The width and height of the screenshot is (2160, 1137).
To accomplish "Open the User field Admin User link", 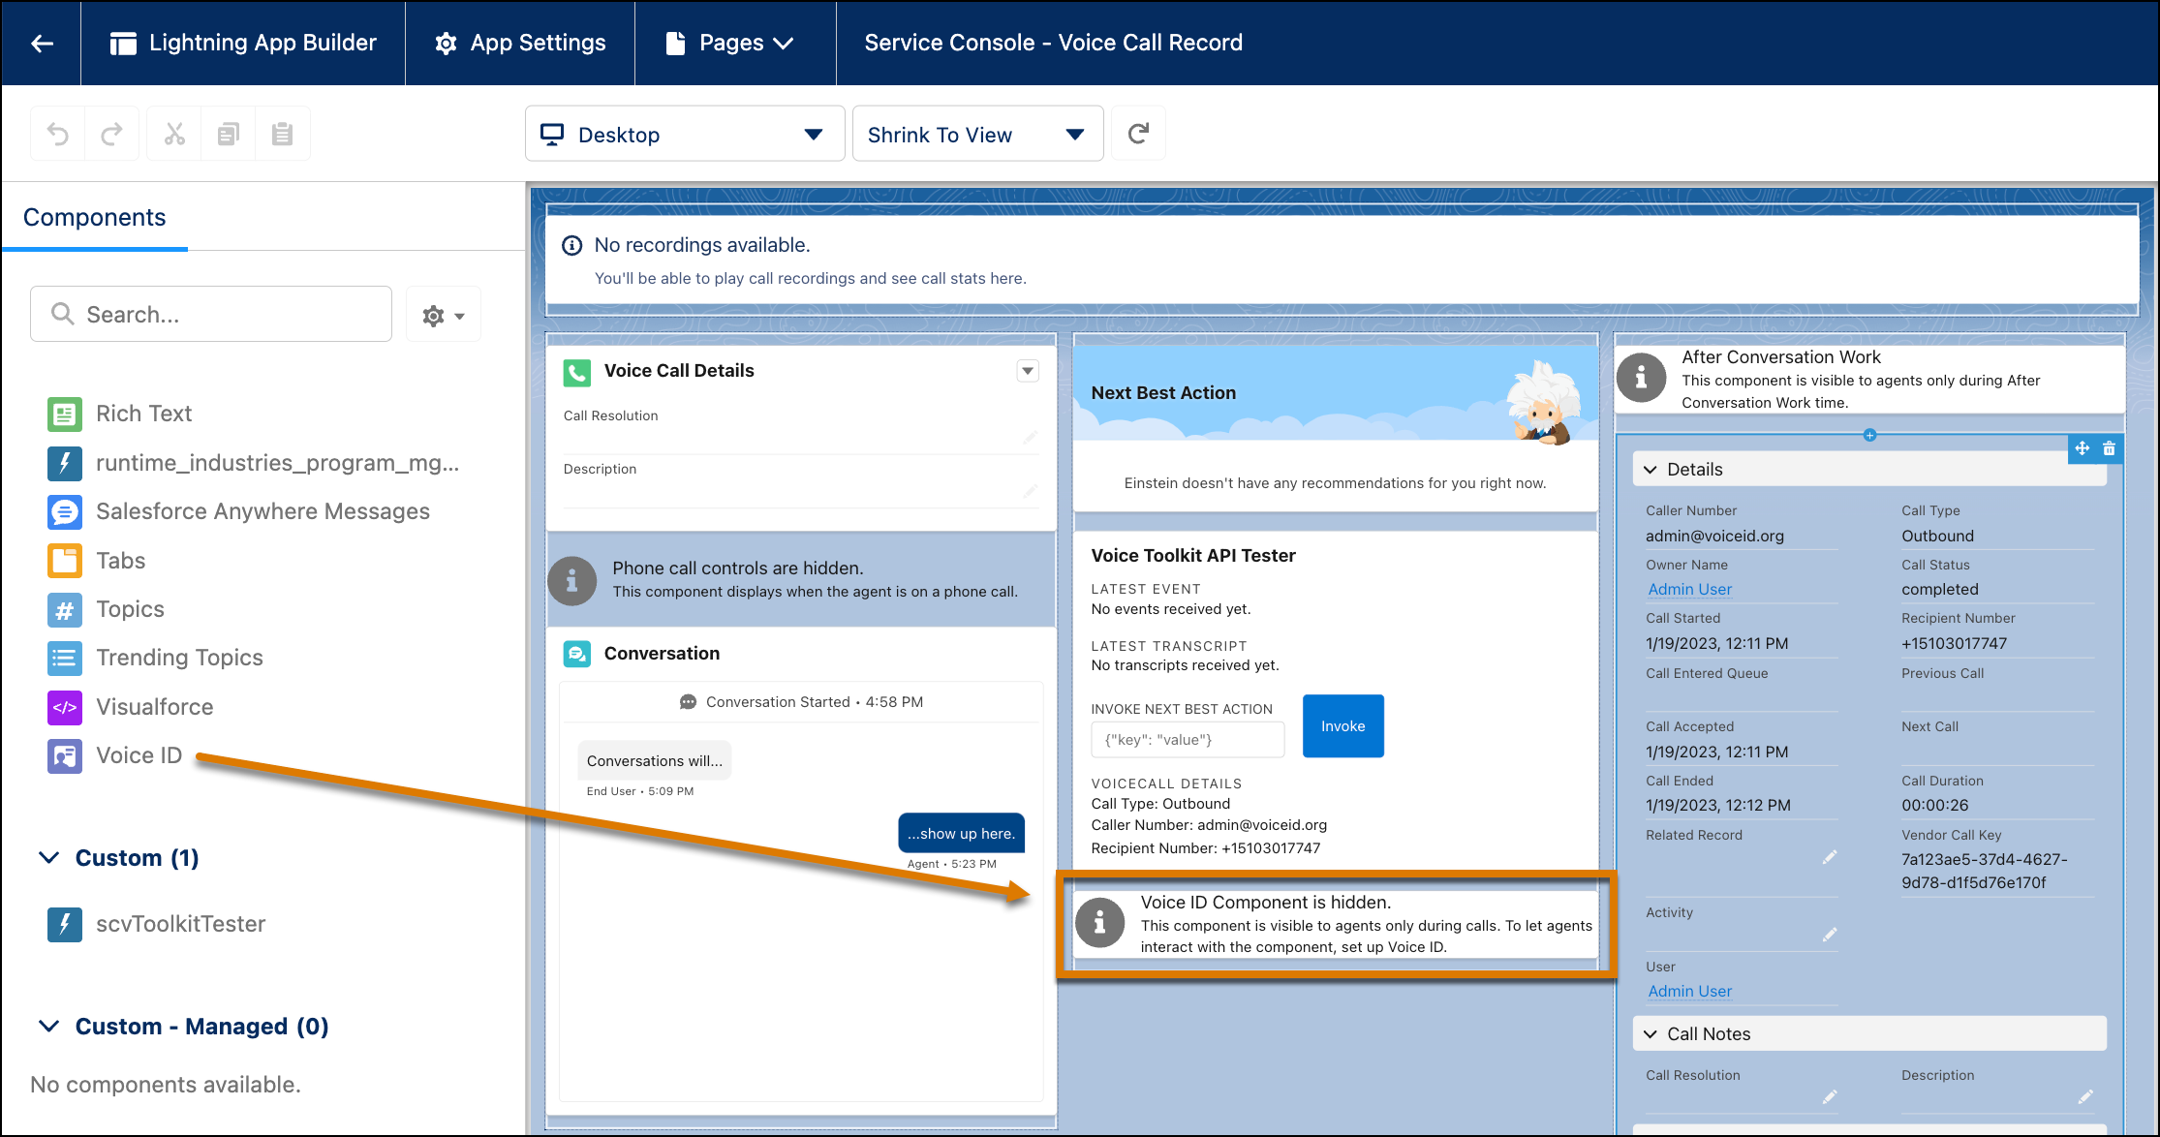I will [1690, 991].
